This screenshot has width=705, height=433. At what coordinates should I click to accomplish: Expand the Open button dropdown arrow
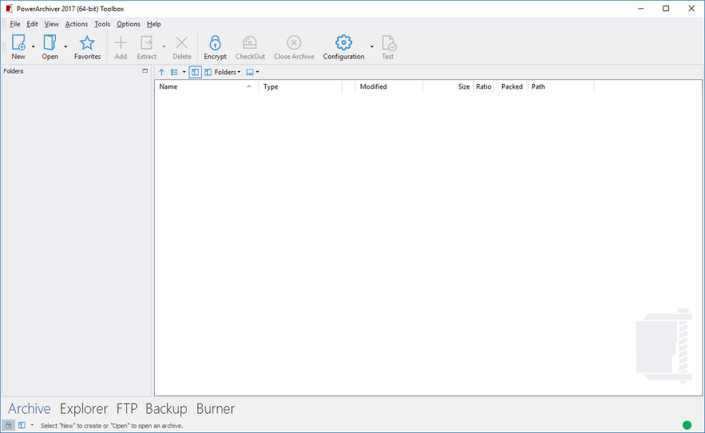tap(65, 47)
